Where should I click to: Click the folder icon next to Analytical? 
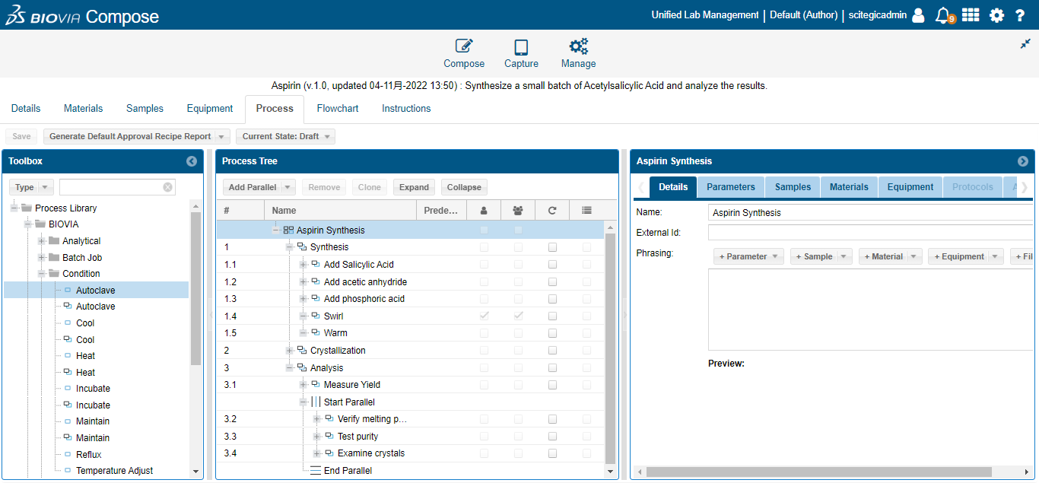pos(54,241)
